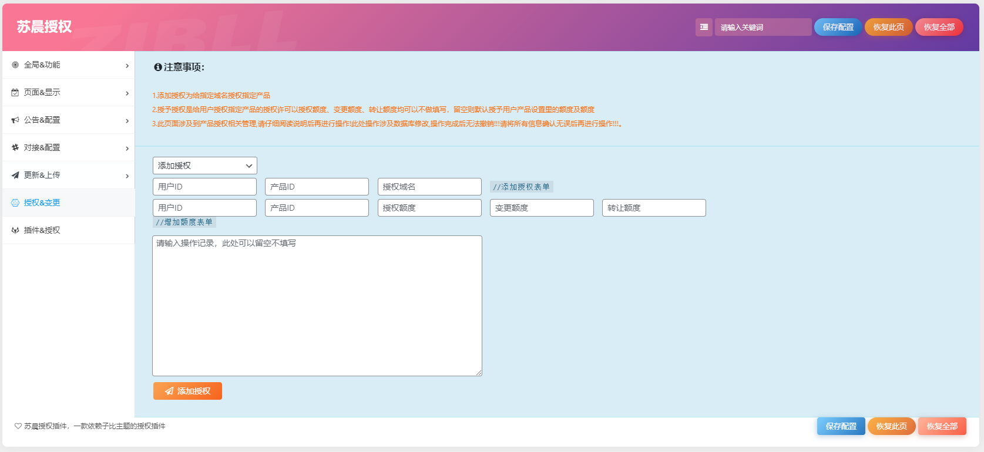Focus the 授权额度 input field

(x=429, y=208)
